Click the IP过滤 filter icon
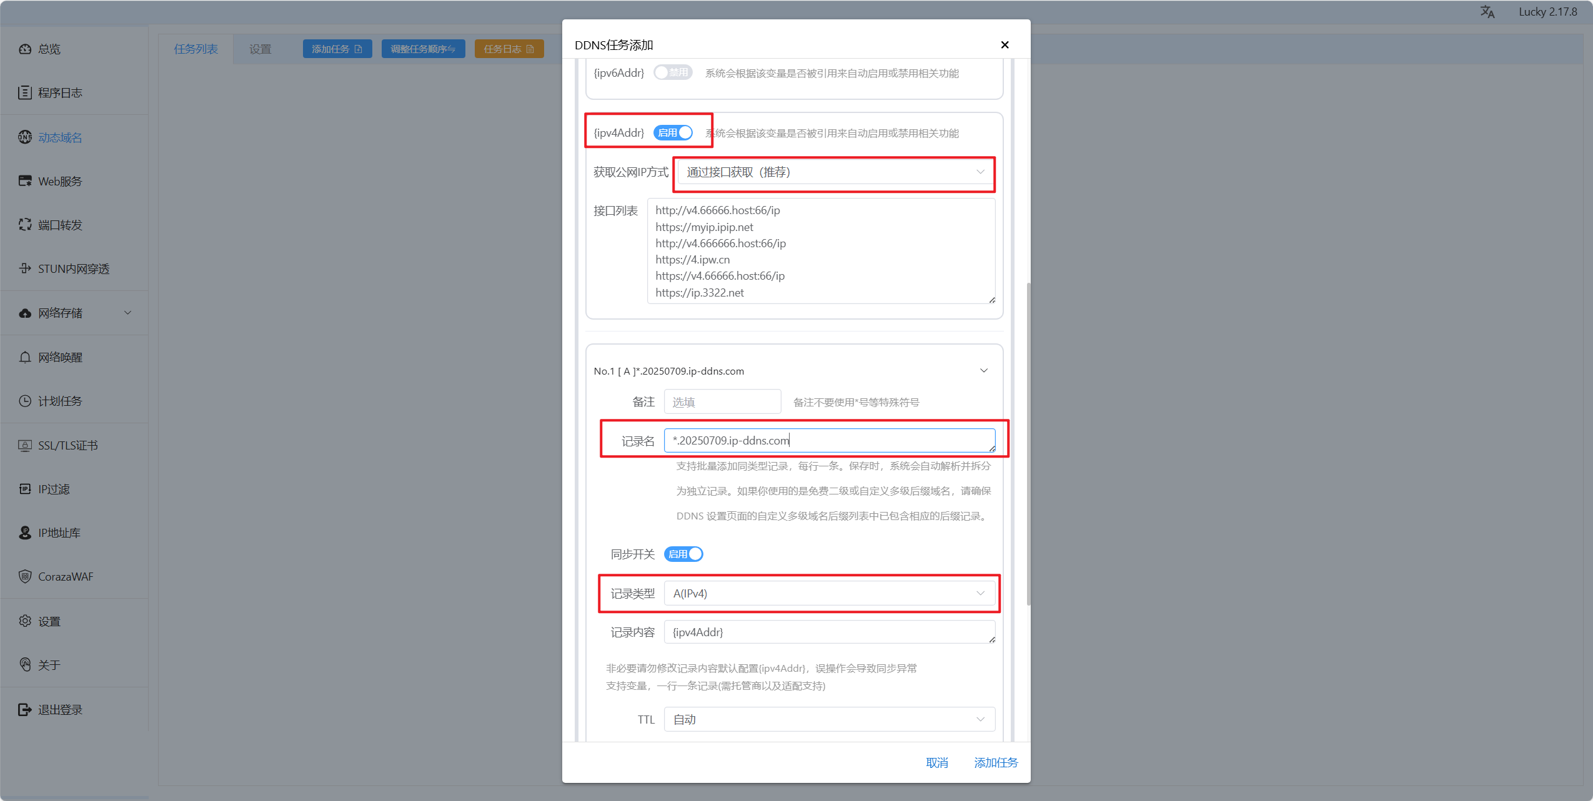The image size is (1593, 801). point(25,489)
